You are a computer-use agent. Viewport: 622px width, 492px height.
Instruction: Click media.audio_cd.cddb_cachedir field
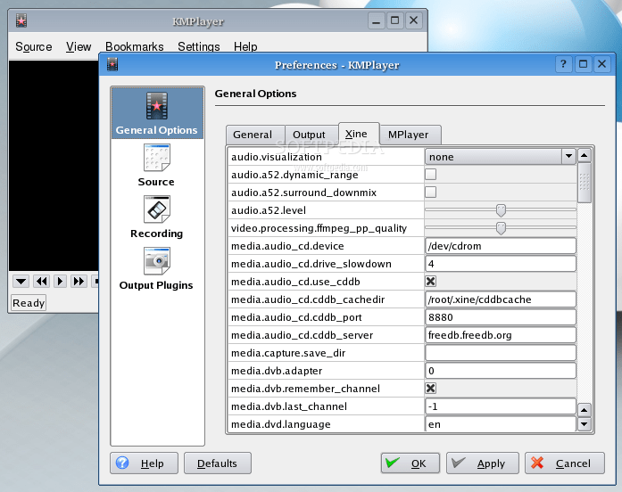click(501, 299)
